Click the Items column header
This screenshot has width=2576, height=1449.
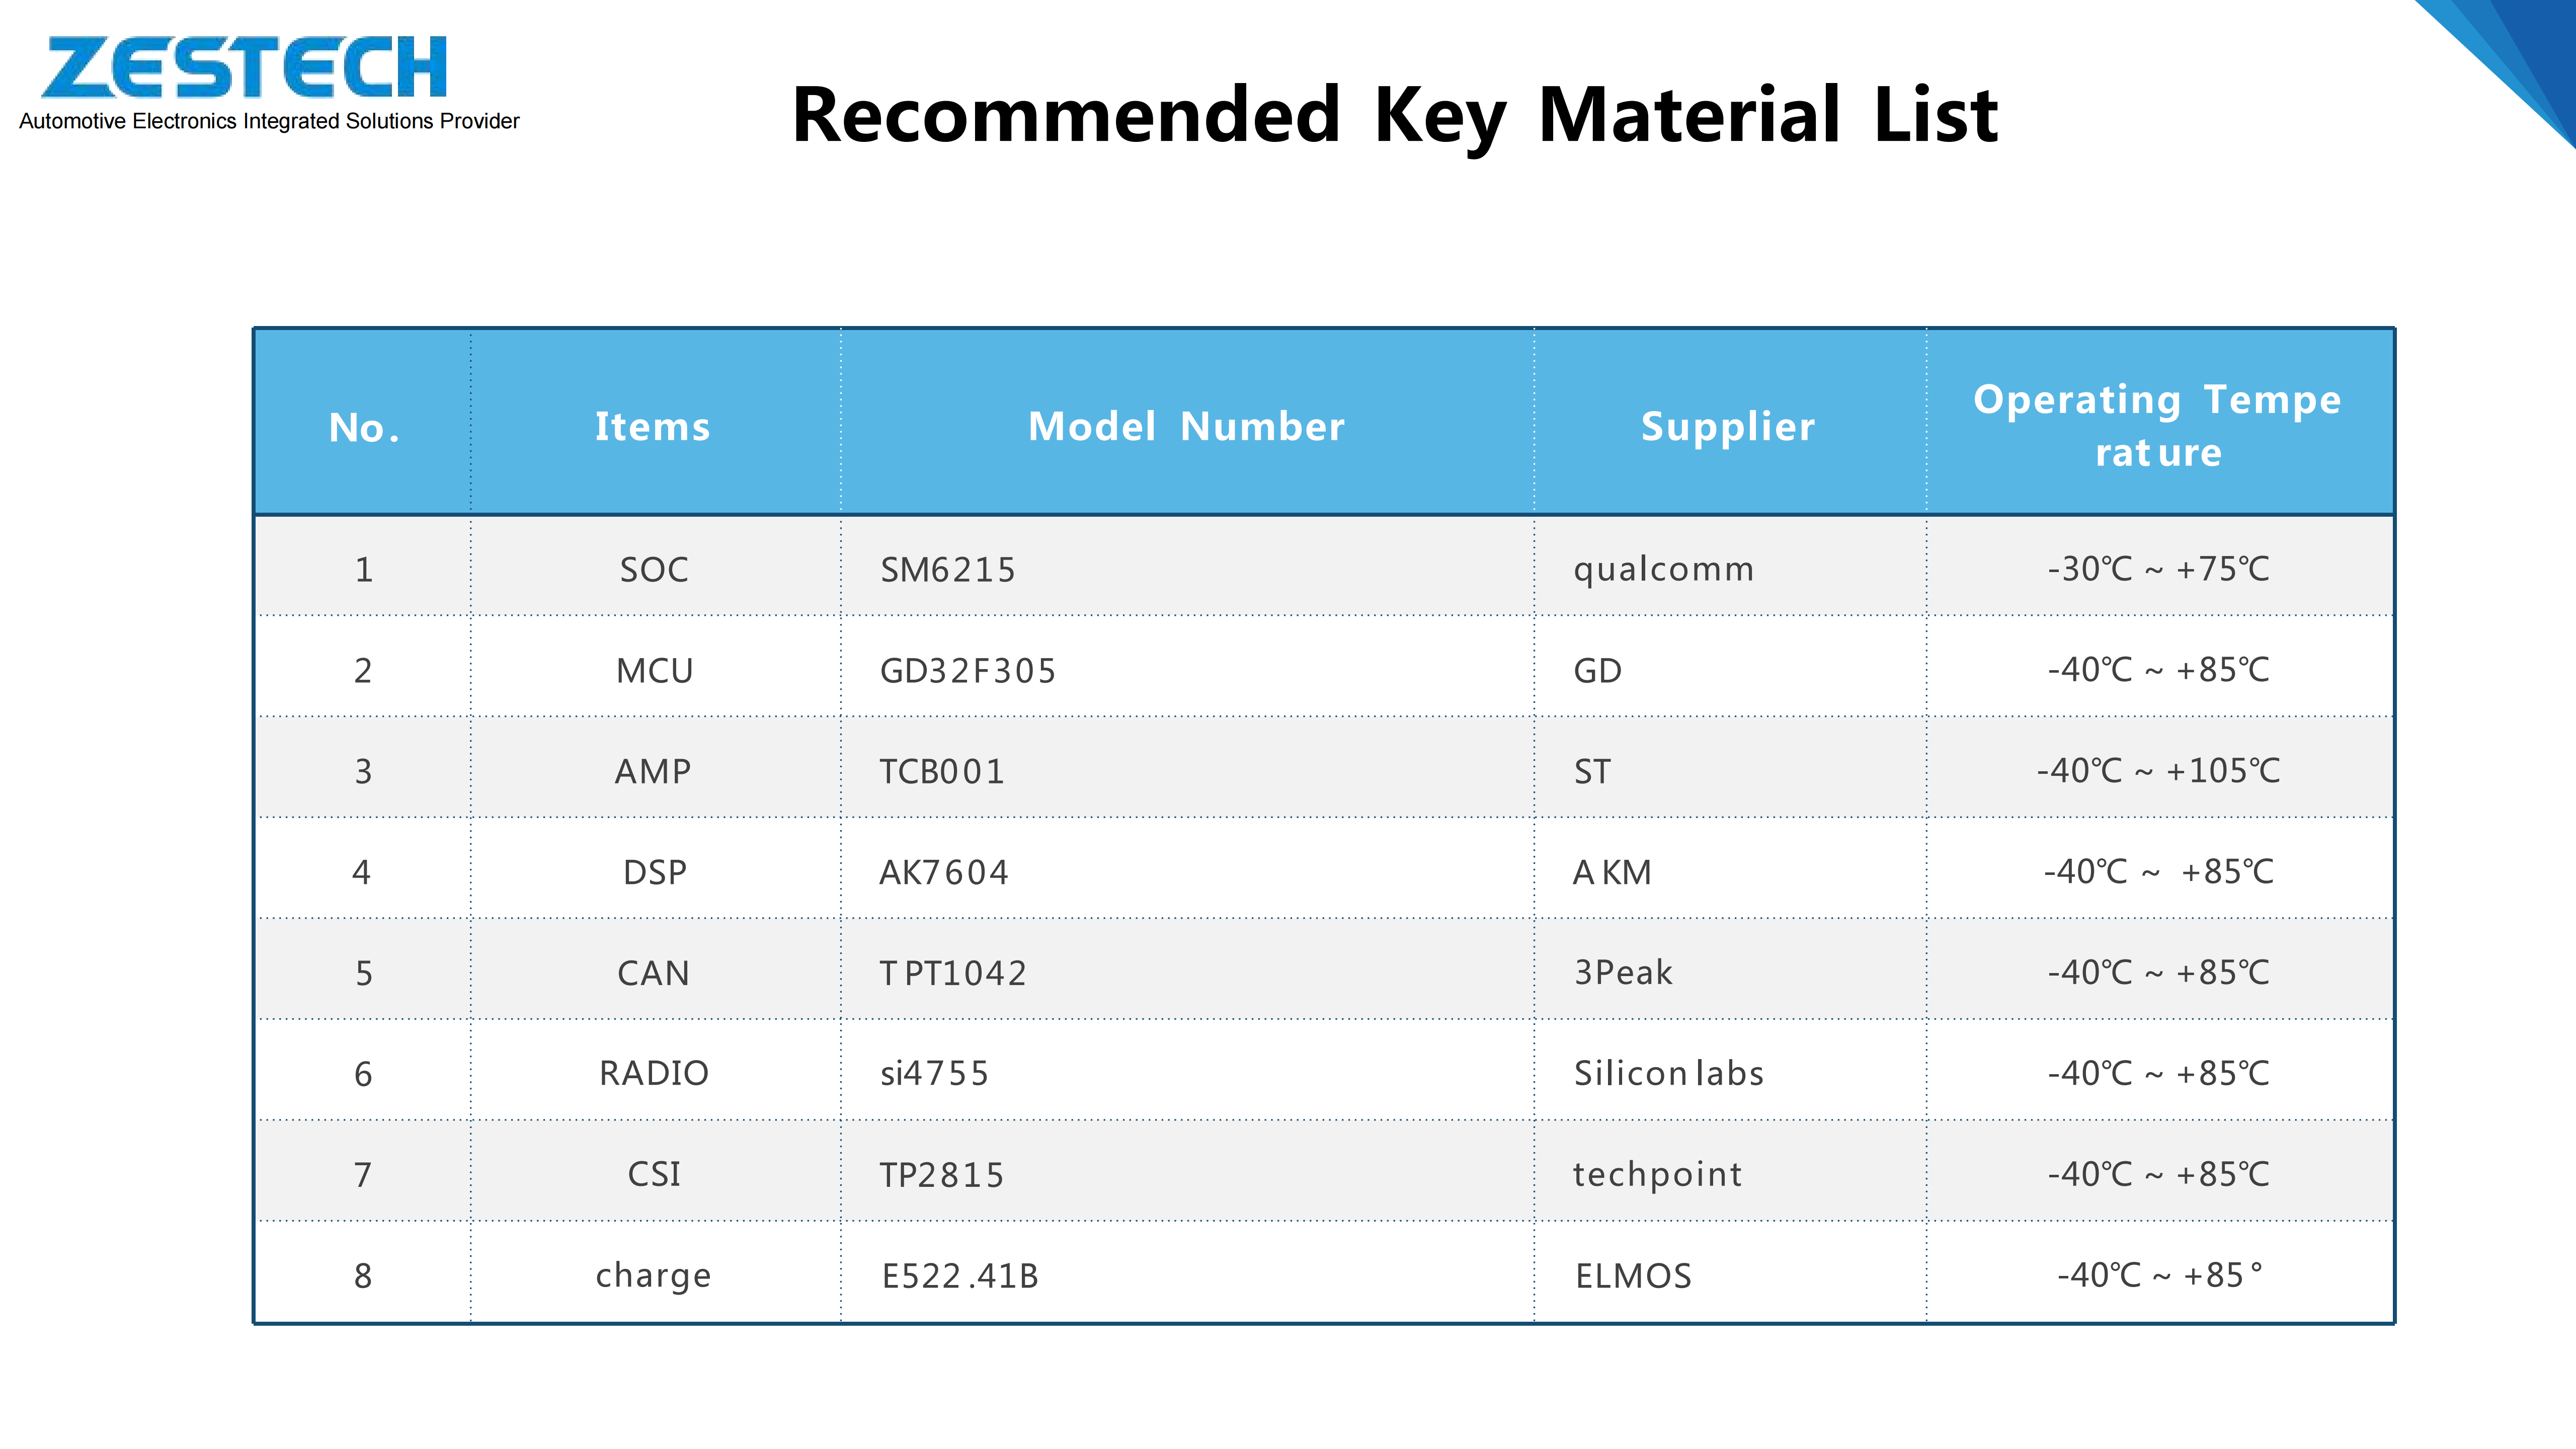[653, 426]
